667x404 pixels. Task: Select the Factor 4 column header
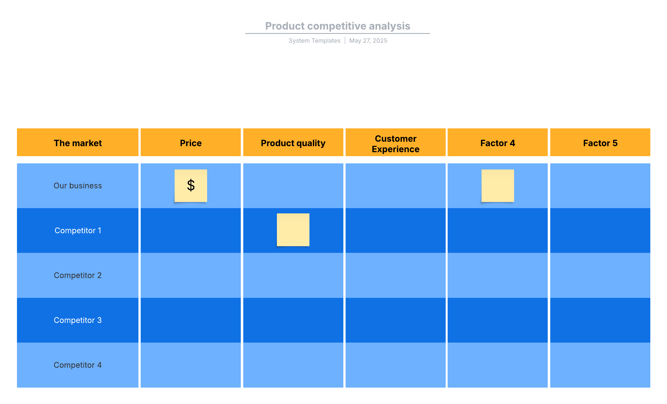(x=498, y=143)
